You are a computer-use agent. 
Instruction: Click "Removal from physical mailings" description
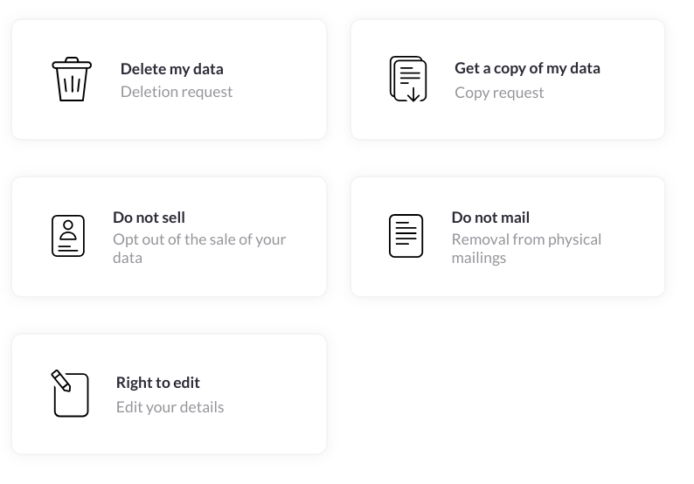coord(526,248)
